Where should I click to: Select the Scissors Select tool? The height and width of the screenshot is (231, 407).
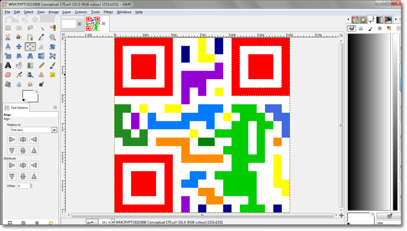pyautogui.click(x=8, y=37)
